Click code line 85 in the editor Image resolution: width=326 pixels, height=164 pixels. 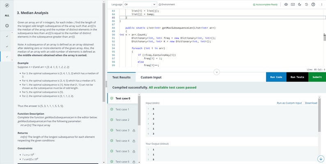223,18
